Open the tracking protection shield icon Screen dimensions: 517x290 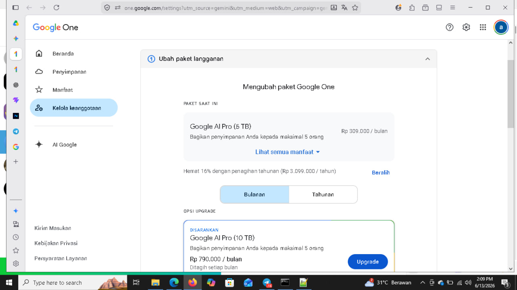107,8
